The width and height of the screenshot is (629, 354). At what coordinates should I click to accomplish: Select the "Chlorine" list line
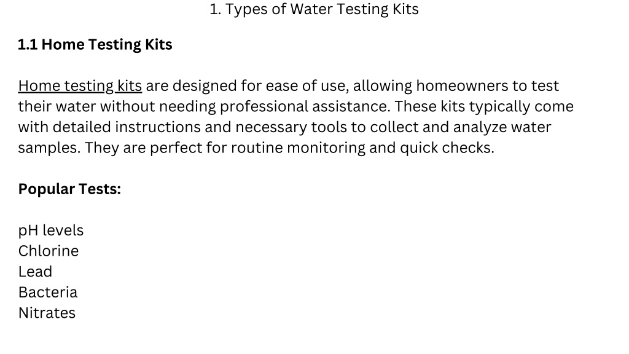click(x=49, y=251)
